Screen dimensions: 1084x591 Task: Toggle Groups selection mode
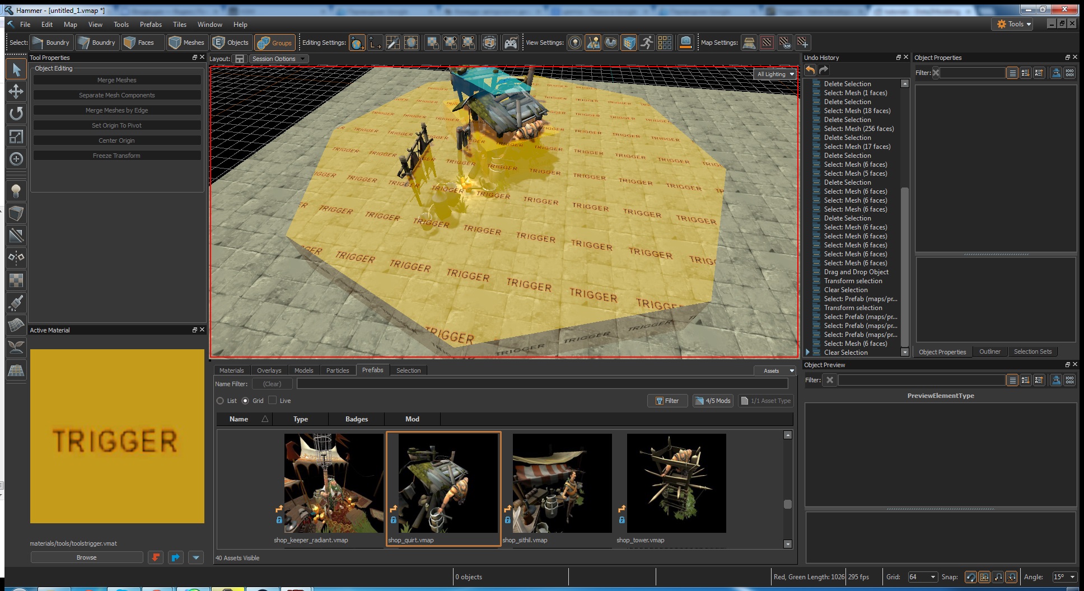click(275, 43)
